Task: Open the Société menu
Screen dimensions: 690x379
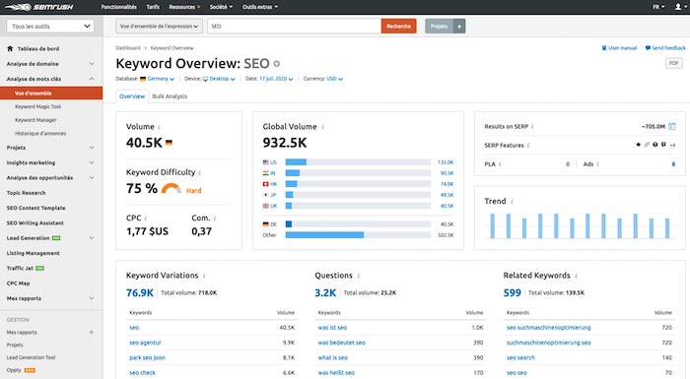Action: point(221,7)
